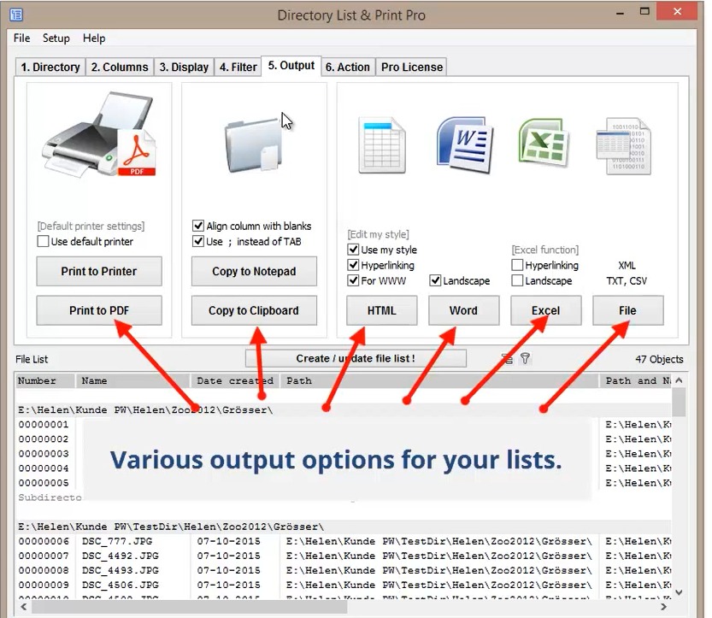Image resolution: width=712 pixels, height=618 pixels.
Task: Enable Use default printer checkbox
Action: click(43, 241)
